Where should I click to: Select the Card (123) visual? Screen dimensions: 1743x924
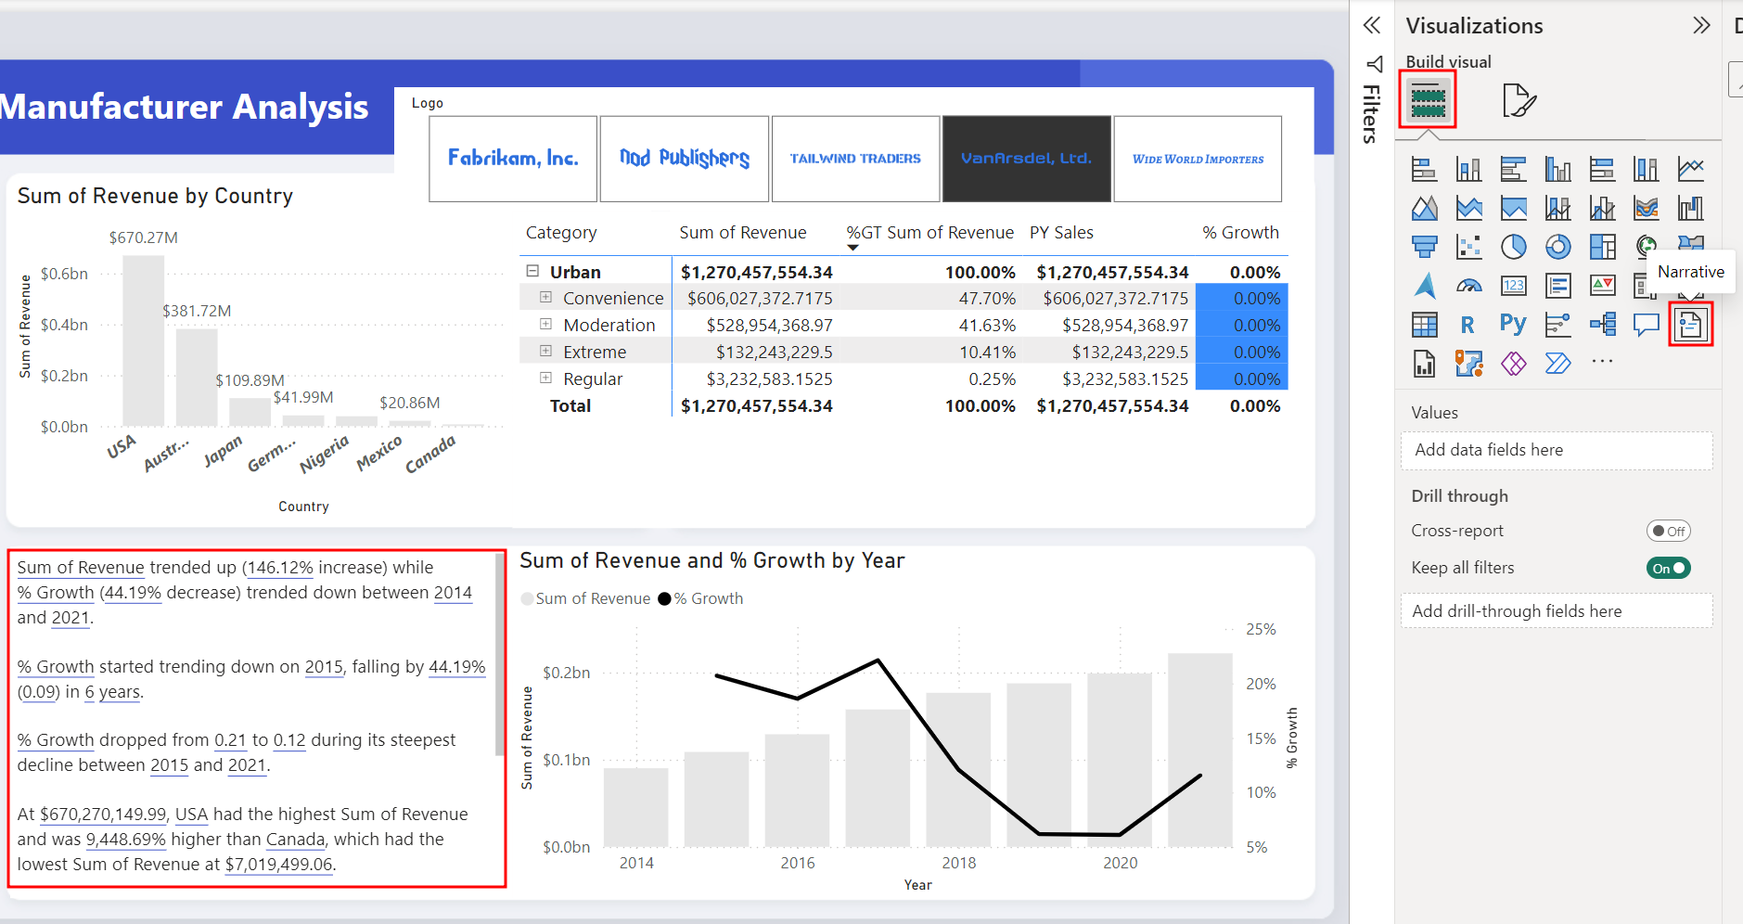[x=1513, y=286]
